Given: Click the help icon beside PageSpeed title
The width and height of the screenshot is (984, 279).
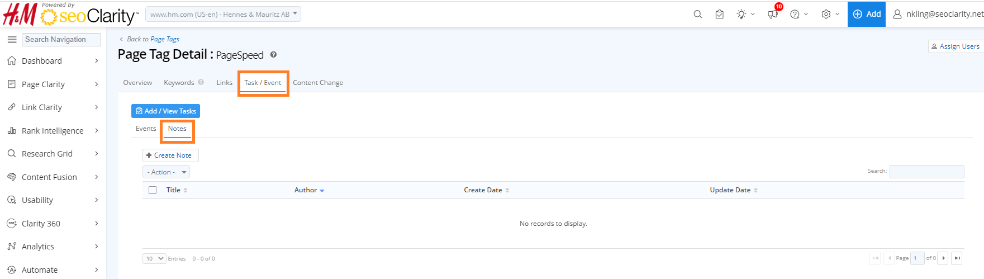Looking at the screenshot, I should click(x=273, y=55).
